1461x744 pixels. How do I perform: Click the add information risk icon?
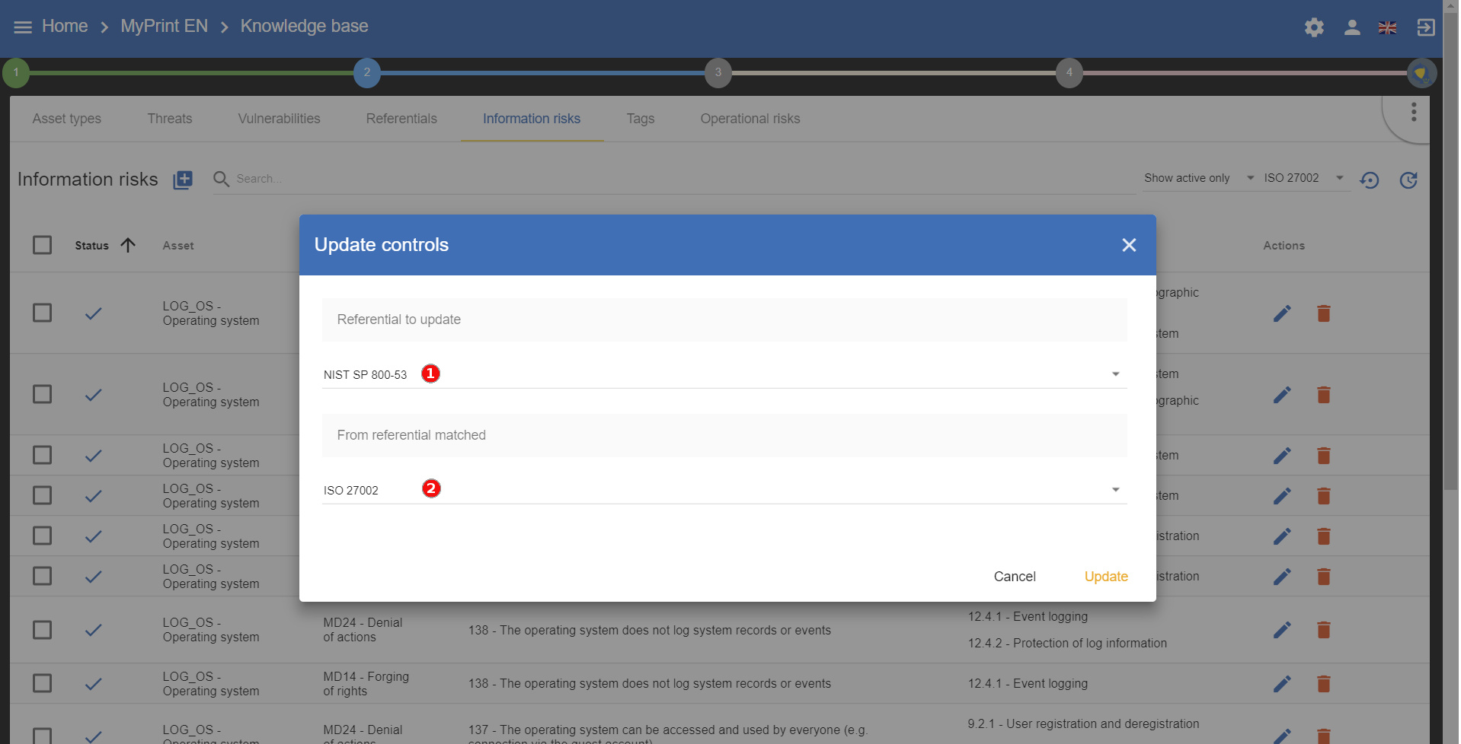point(183,180)
